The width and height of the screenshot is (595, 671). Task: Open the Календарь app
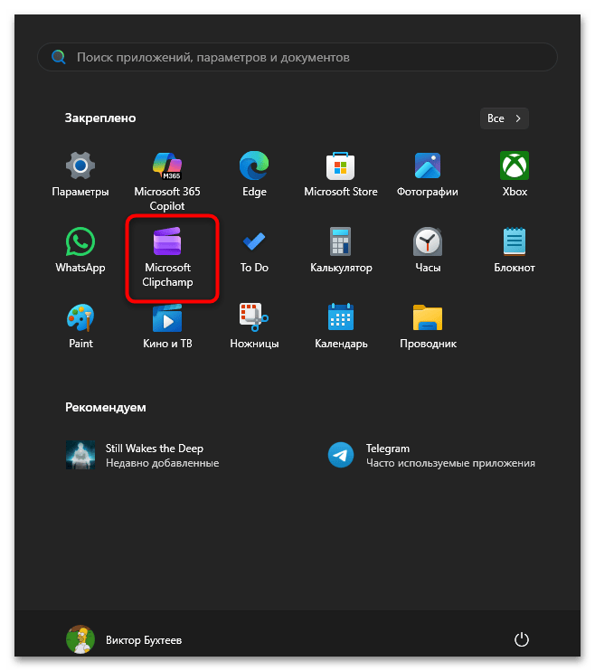tap(341, 326)
